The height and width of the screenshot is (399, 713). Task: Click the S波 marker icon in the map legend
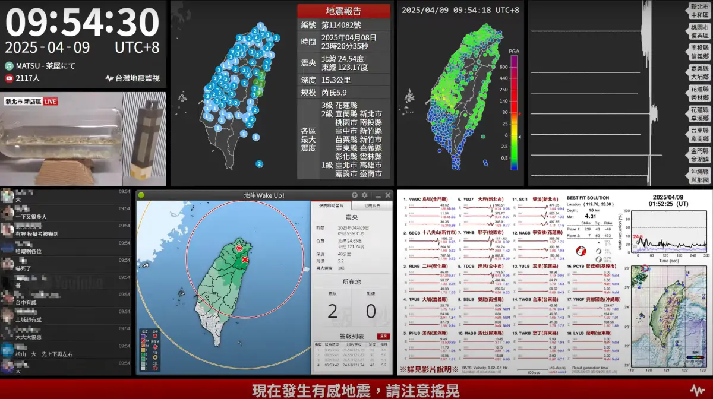pyautogui.click(x=155, y=368)
